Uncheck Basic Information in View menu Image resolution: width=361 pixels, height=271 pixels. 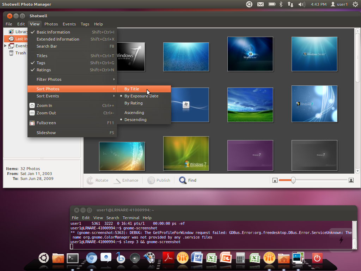click(72, 32)
